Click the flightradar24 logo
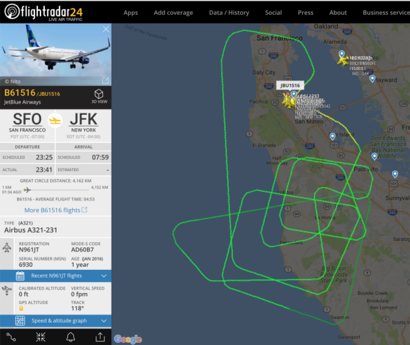 [x=44, y=12]
